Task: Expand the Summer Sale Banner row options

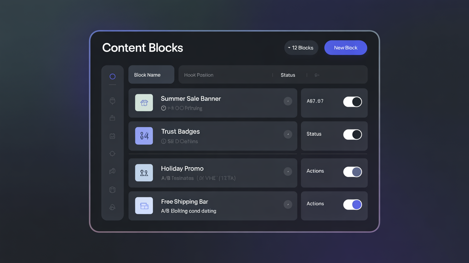Action: pyautogui.click(x=288, y=101)
